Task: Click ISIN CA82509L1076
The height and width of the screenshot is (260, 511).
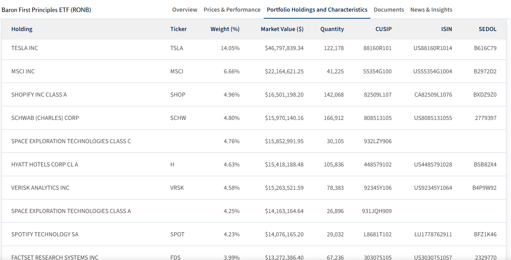Action: tap(433, 95)
